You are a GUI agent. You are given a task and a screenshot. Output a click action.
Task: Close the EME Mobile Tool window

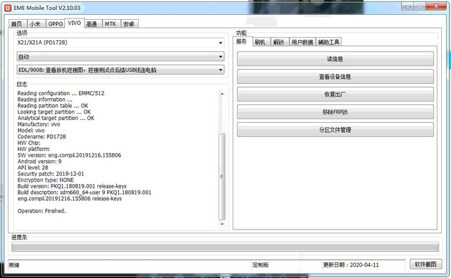(436, 6)
